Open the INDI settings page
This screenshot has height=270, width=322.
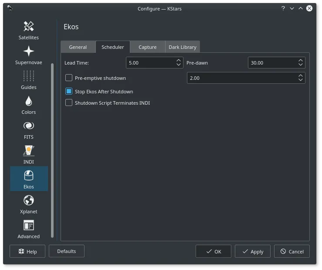click(29, 155)
